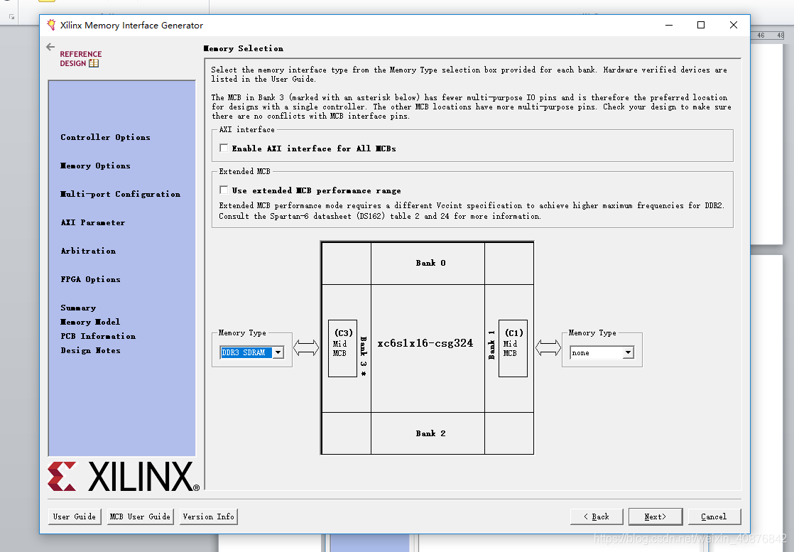Click the Version Info button
Image resolution: width=794 pixels, height=552 pixels.
tap(209, 516)
